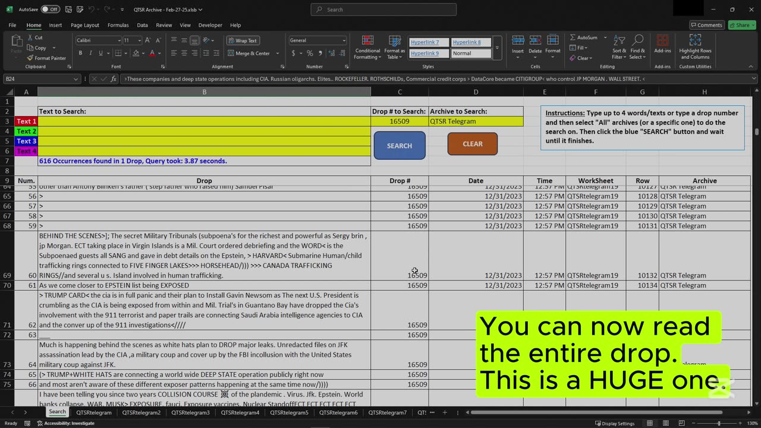761x428 pixels.
Task: Click the Copy icon in Clipboard group
Action: (30, 48)
